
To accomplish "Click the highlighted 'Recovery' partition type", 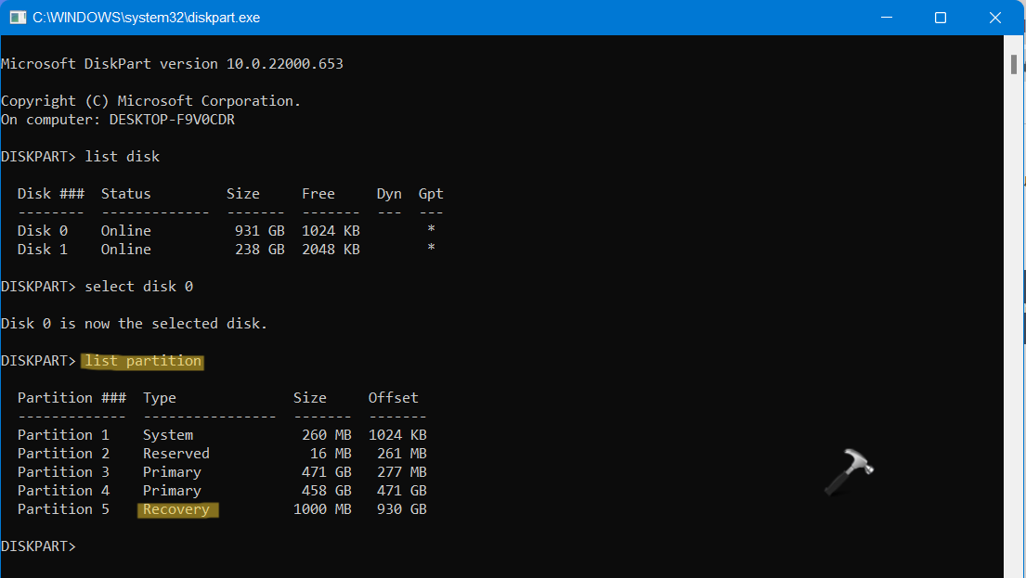I will coord(177,510).
